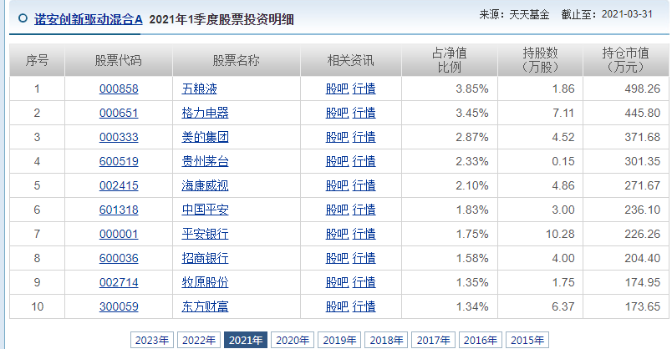This screenshot has width=672, height=349.
Task: Click the 持股数（万股） column header
Action: (x=541, y=60)
